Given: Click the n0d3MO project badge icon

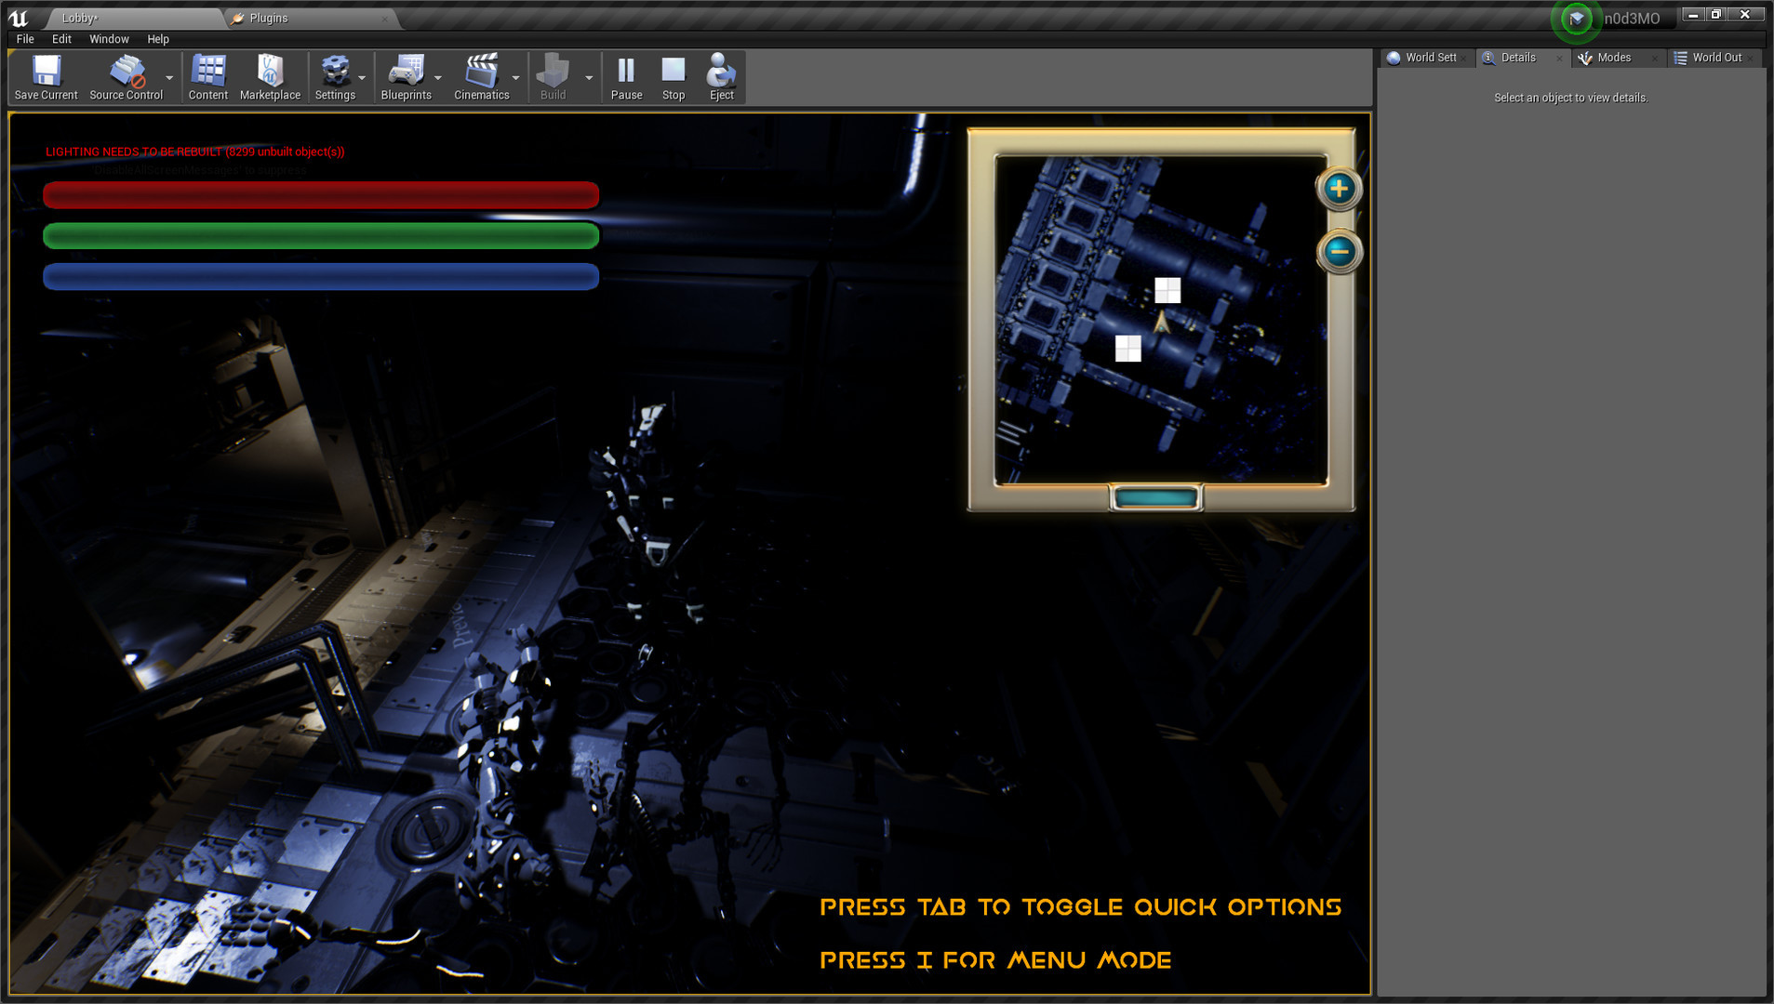Looking at the screenshot, I should 1576,19.
